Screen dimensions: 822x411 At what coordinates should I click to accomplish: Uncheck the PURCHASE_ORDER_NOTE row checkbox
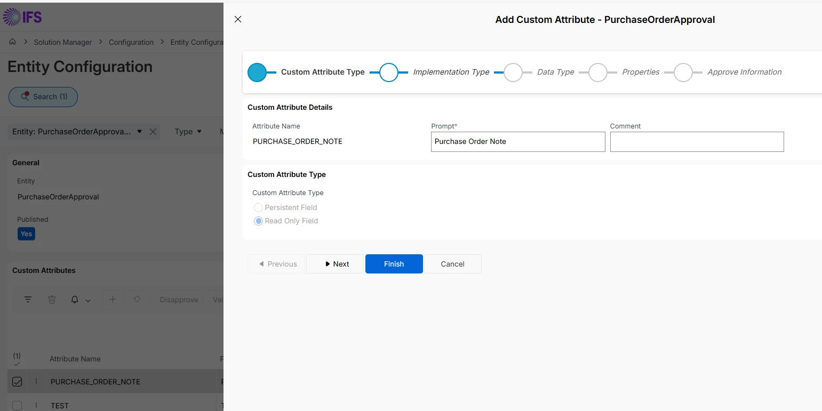pos(17,382)
